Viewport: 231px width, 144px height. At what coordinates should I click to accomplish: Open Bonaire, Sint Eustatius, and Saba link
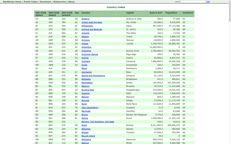[x=98, y=122]
